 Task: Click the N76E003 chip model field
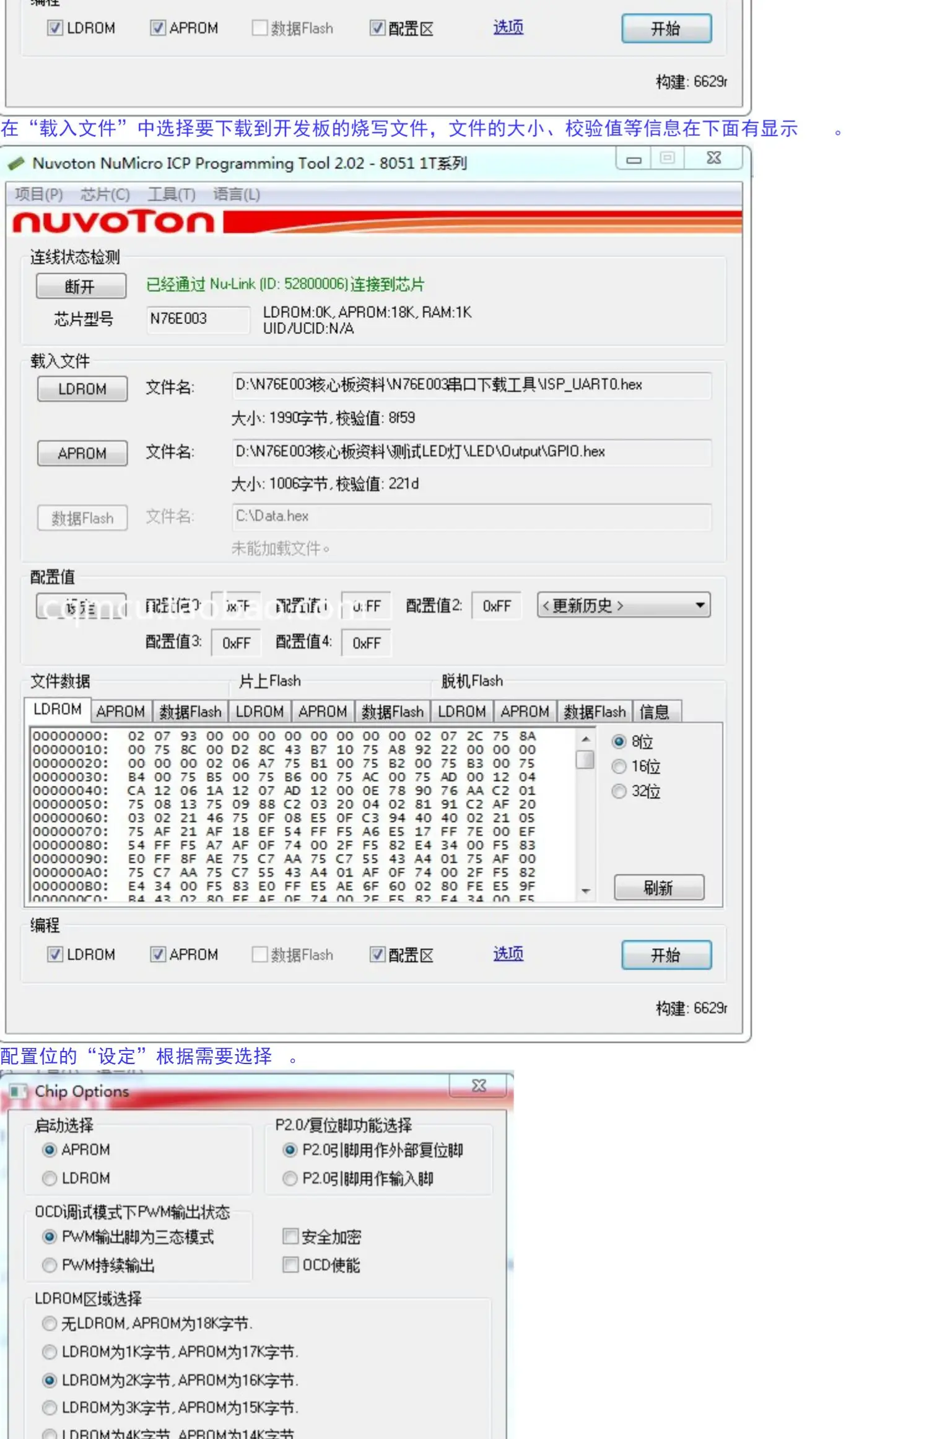[x=198, y=319]
